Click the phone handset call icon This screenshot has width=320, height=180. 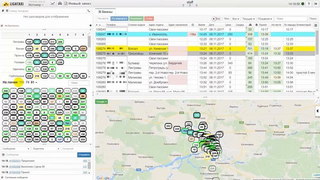click(89, 11)
